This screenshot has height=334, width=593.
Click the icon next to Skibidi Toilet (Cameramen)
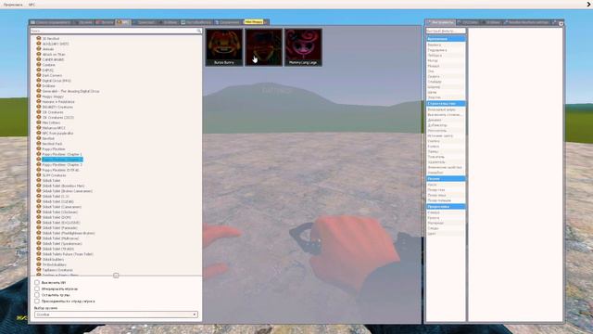point(39,207)
